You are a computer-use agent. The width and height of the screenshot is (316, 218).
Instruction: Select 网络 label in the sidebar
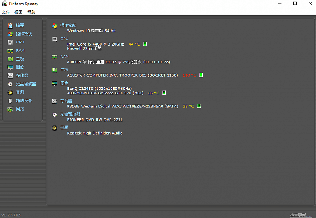[20, 109]
